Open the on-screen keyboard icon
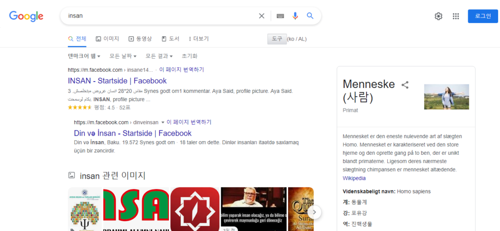Viewport: 500px width, 231px height. pyautogui.click(x=280, y=16)
